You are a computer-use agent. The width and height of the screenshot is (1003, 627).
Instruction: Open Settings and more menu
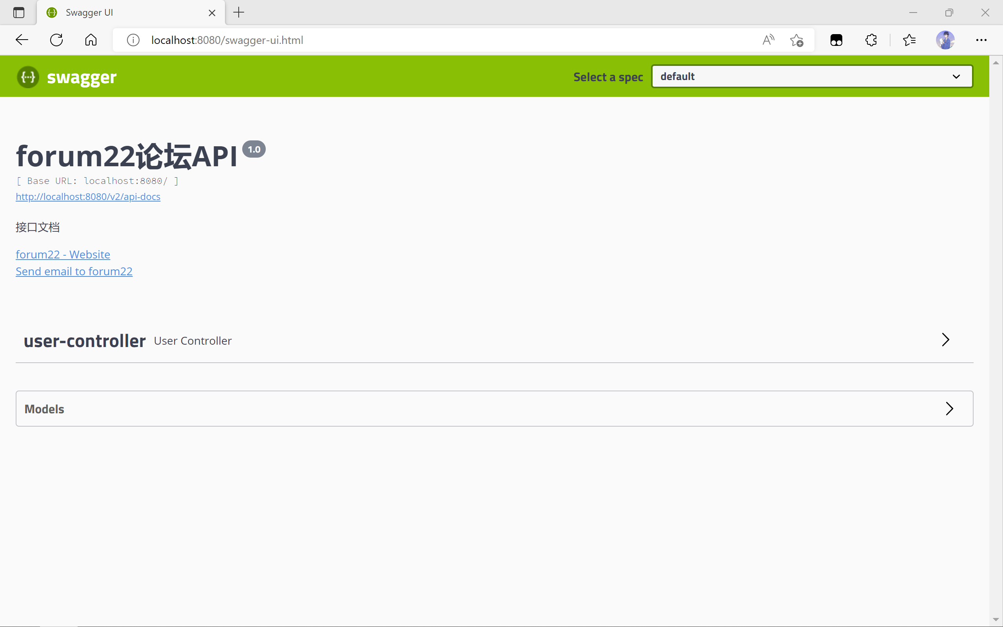click(981, 40)
